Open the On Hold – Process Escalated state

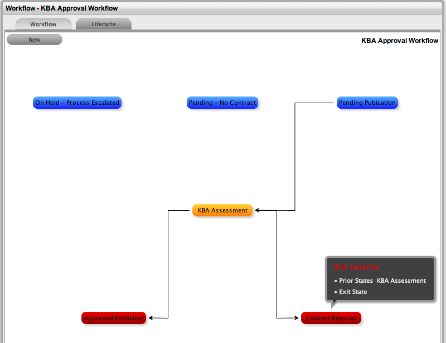pyautogui.click(x=77, y=103)
